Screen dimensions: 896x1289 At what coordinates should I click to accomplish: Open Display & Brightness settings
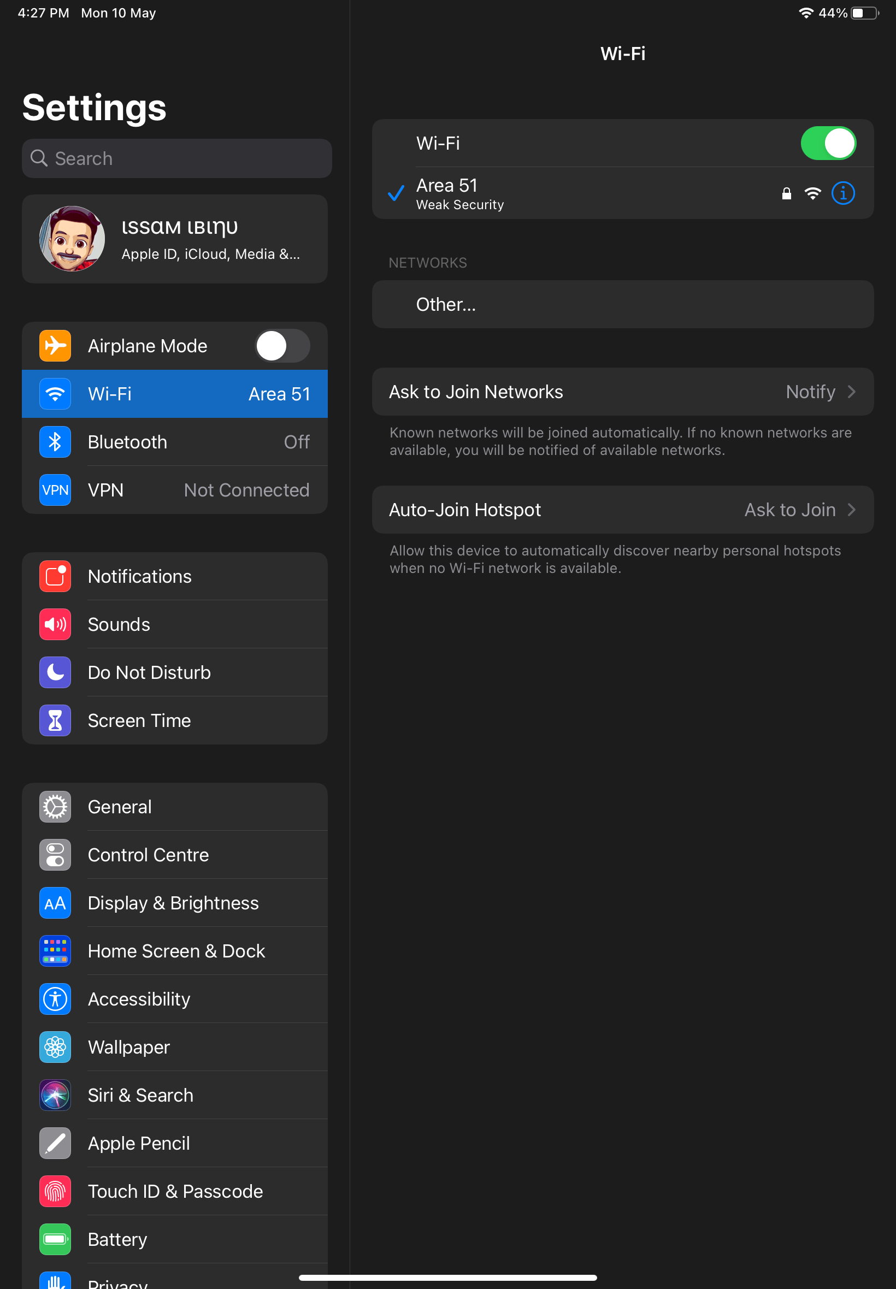click(172, 903)
